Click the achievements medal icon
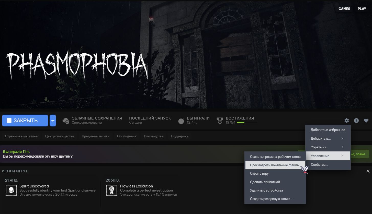This screenshot has width=372, height=214. point(220,121)
